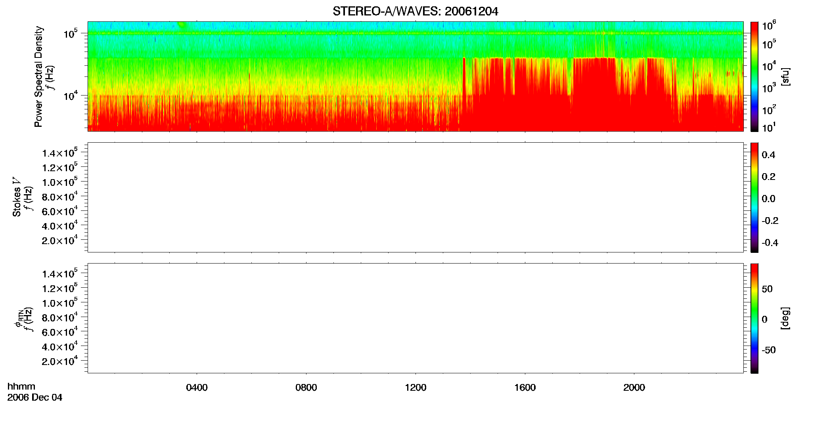Click the 50 degree colorbar value

(767, 289)
